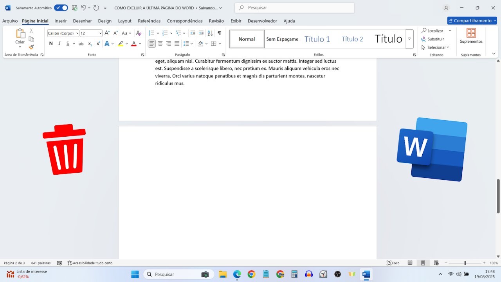Apply the Título 1 style
Viewport: 501px width, 282px height.
pos(317,39)
